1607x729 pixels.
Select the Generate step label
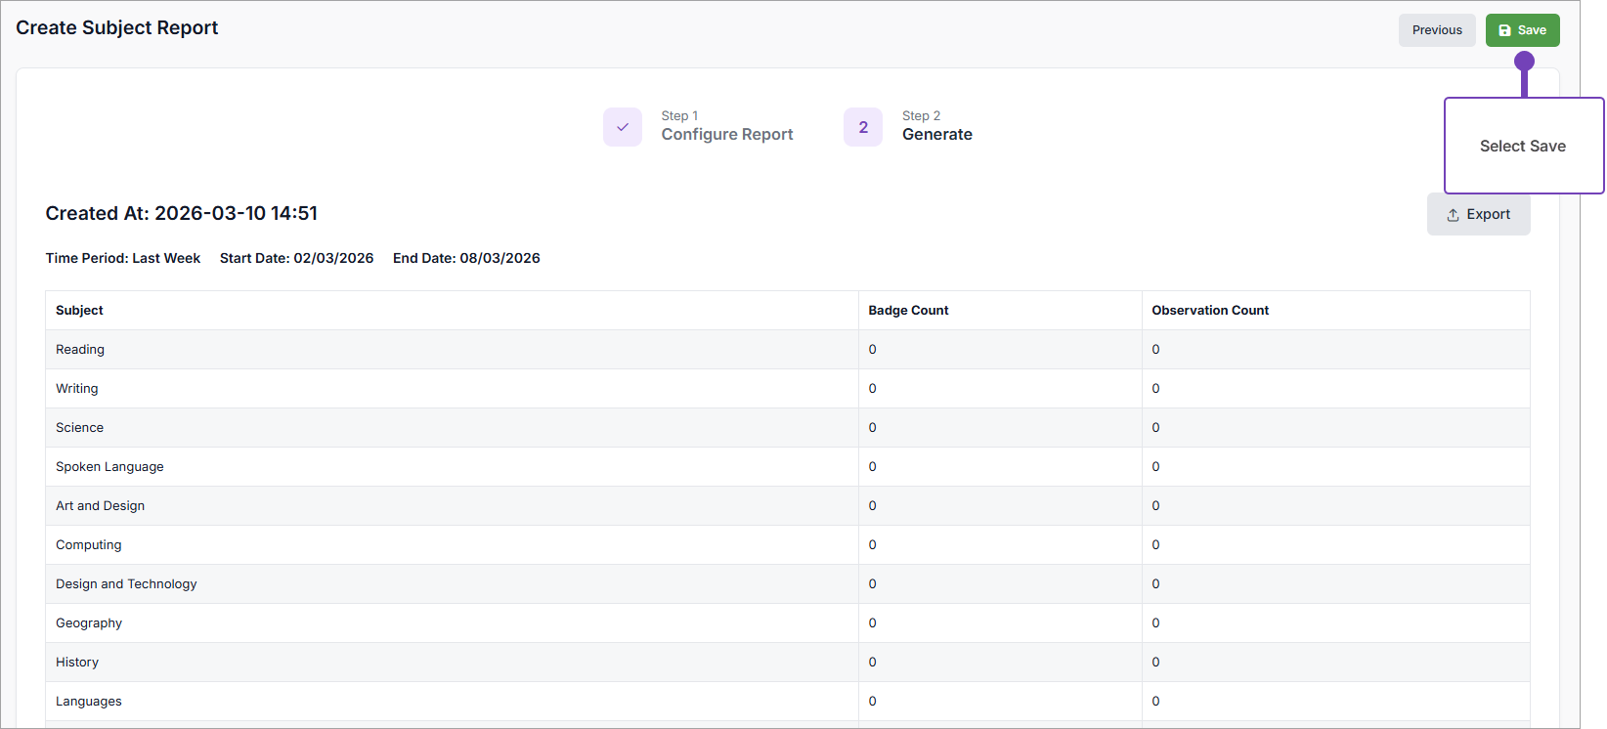pyautogui.click(x=936, y=135)
